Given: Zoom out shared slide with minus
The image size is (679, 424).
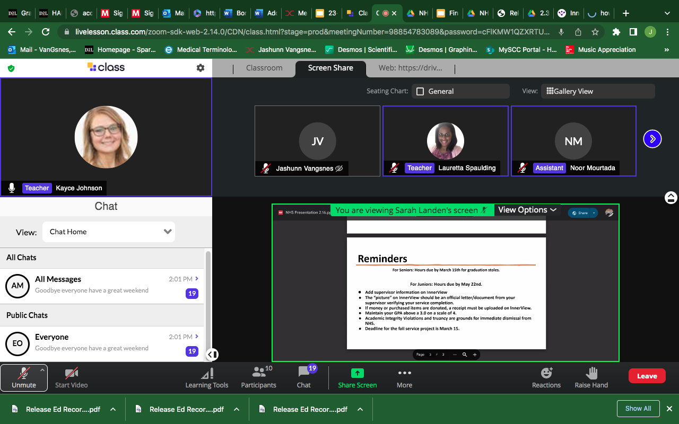Looking at the screenshot, I should [454, 355].
